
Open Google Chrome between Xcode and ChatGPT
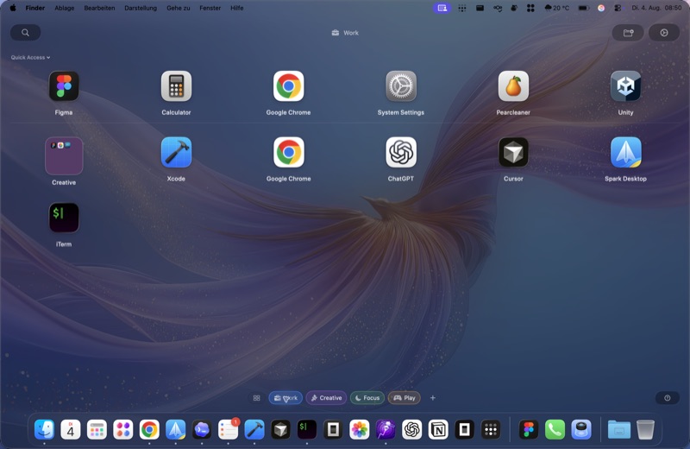pos(289,153)
